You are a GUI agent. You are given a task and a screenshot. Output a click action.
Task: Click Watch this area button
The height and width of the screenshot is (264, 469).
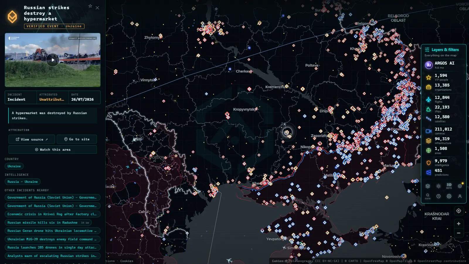tap(53, 150)
